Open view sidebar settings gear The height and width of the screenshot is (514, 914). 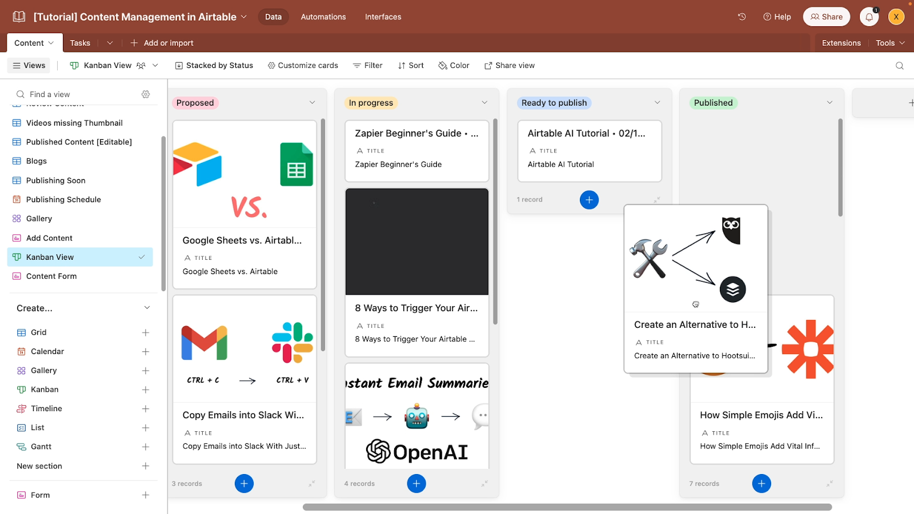146,94
